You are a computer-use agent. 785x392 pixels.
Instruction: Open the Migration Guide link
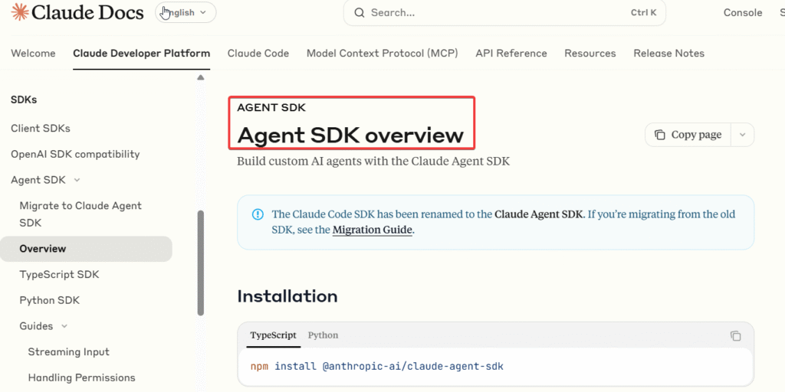point(373,230)
